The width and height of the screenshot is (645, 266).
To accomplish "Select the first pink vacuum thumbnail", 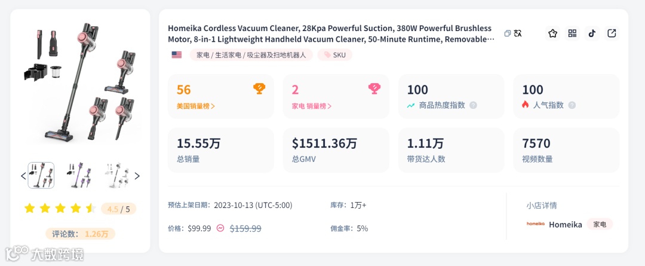I will point(41,176).
